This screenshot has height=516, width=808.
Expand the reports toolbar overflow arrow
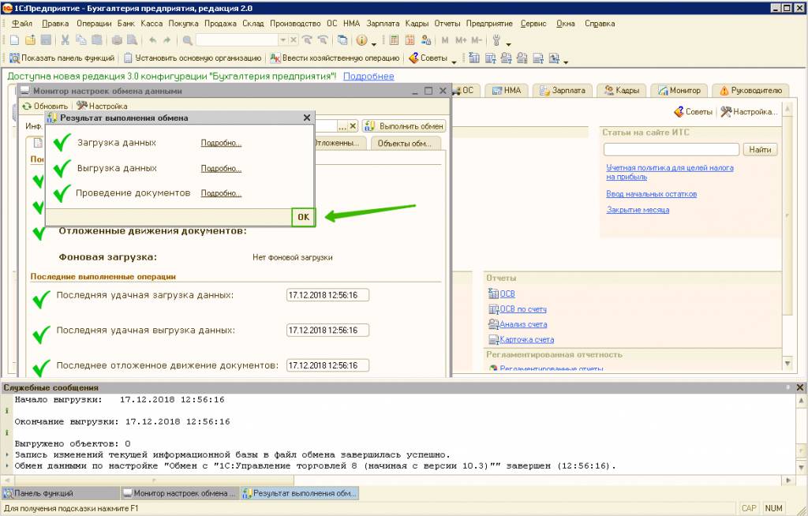(566, 61)
